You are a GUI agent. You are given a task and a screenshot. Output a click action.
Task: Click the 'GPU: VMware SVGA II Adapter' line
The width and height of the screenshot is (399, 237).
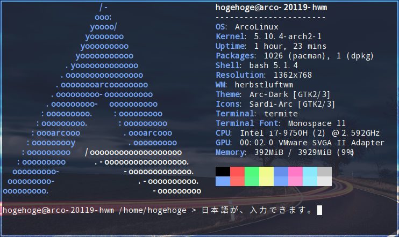(x=300, y=143)
